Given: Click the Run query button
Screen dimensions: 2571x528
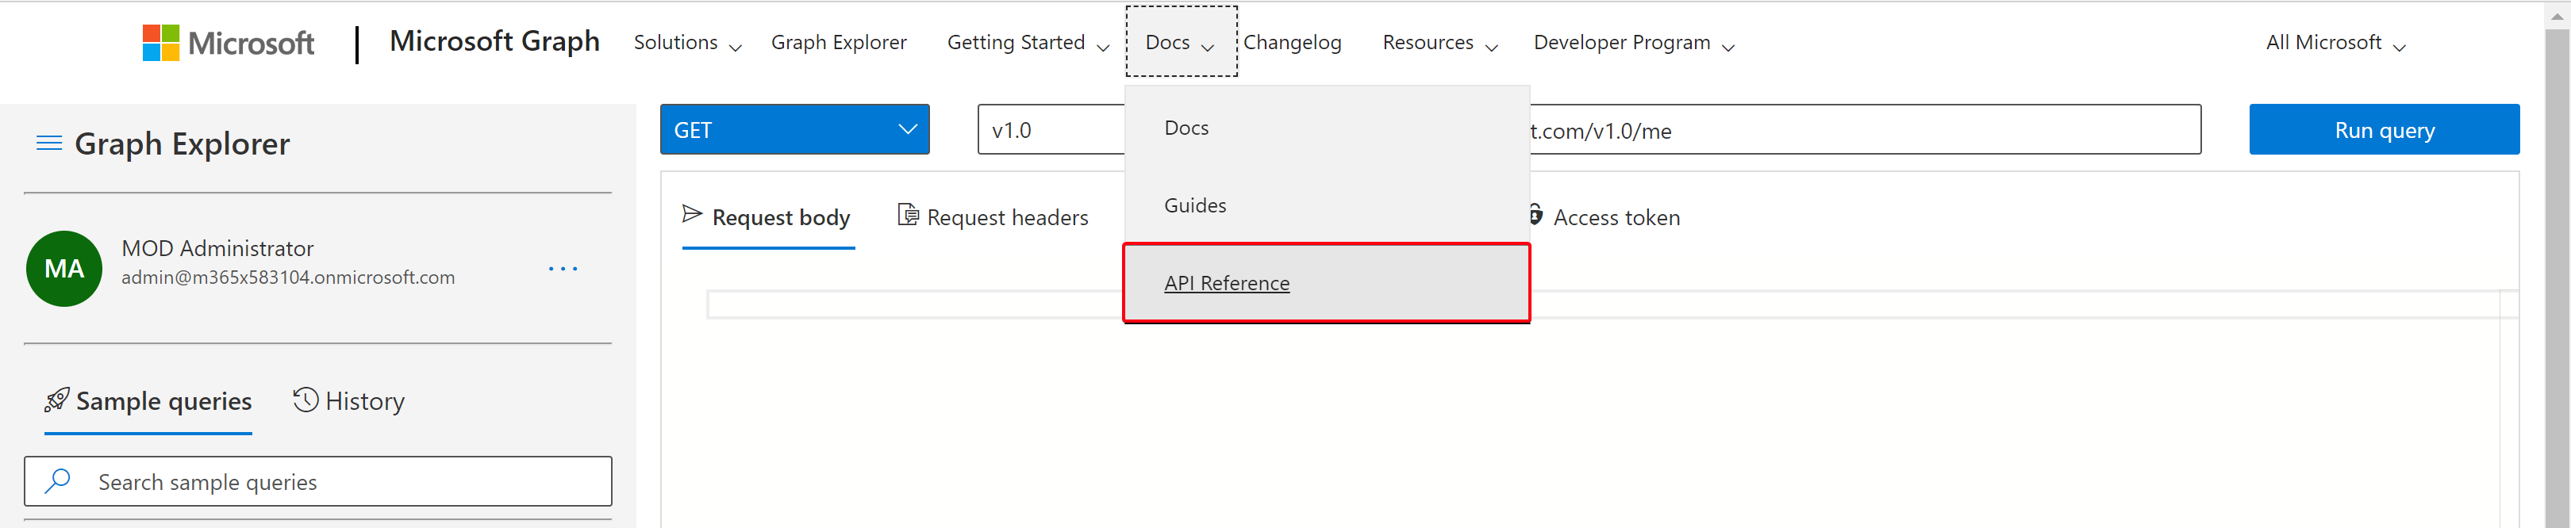Looking at the screenshot, I should (x=2384, y=129).
